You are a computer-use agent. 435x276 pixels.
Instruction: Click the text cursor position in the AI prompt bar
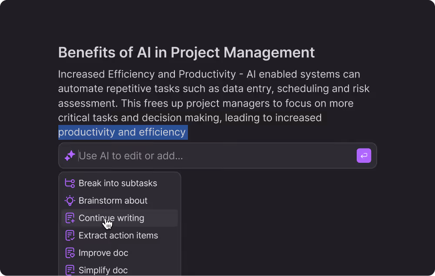78,155
